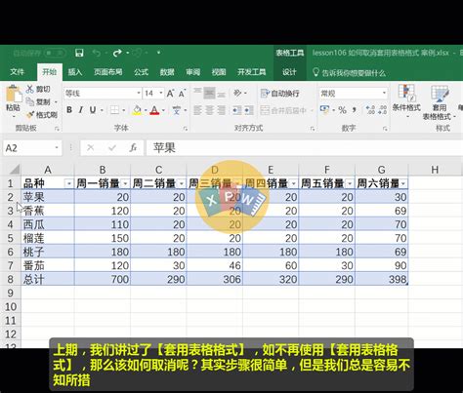Click the 粘贴 paste icon
Screen dimensions: 463x393
14,94
